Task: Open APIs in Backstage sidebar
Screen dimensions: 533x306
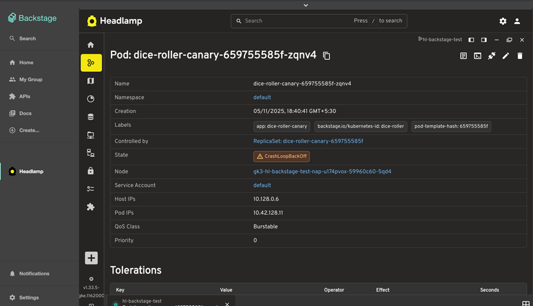Action: tap(24, 96)
